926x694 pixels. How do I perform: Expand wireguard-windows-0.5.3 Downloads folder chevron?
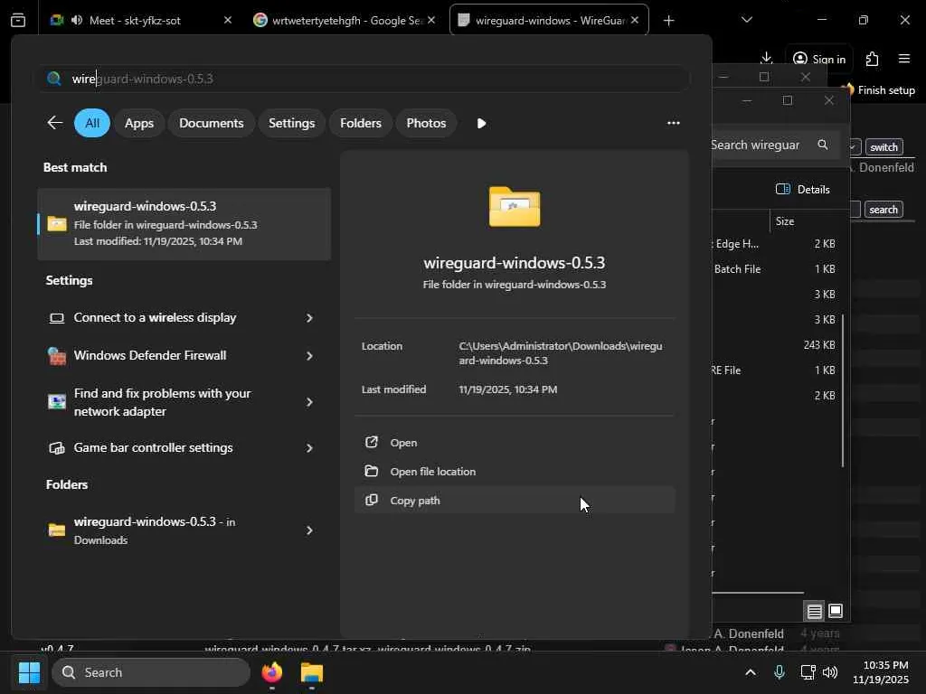point(309,530)
